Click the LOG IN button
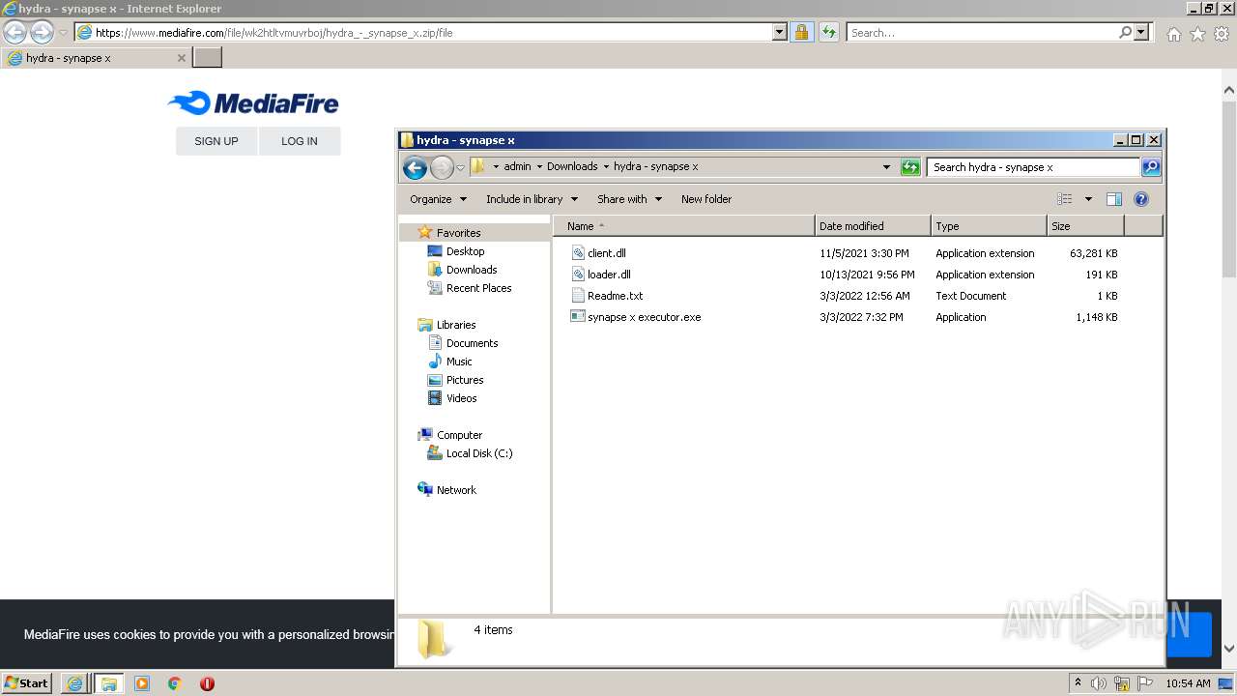Viewport: 1237px width, 696px height. pos(300,141)
